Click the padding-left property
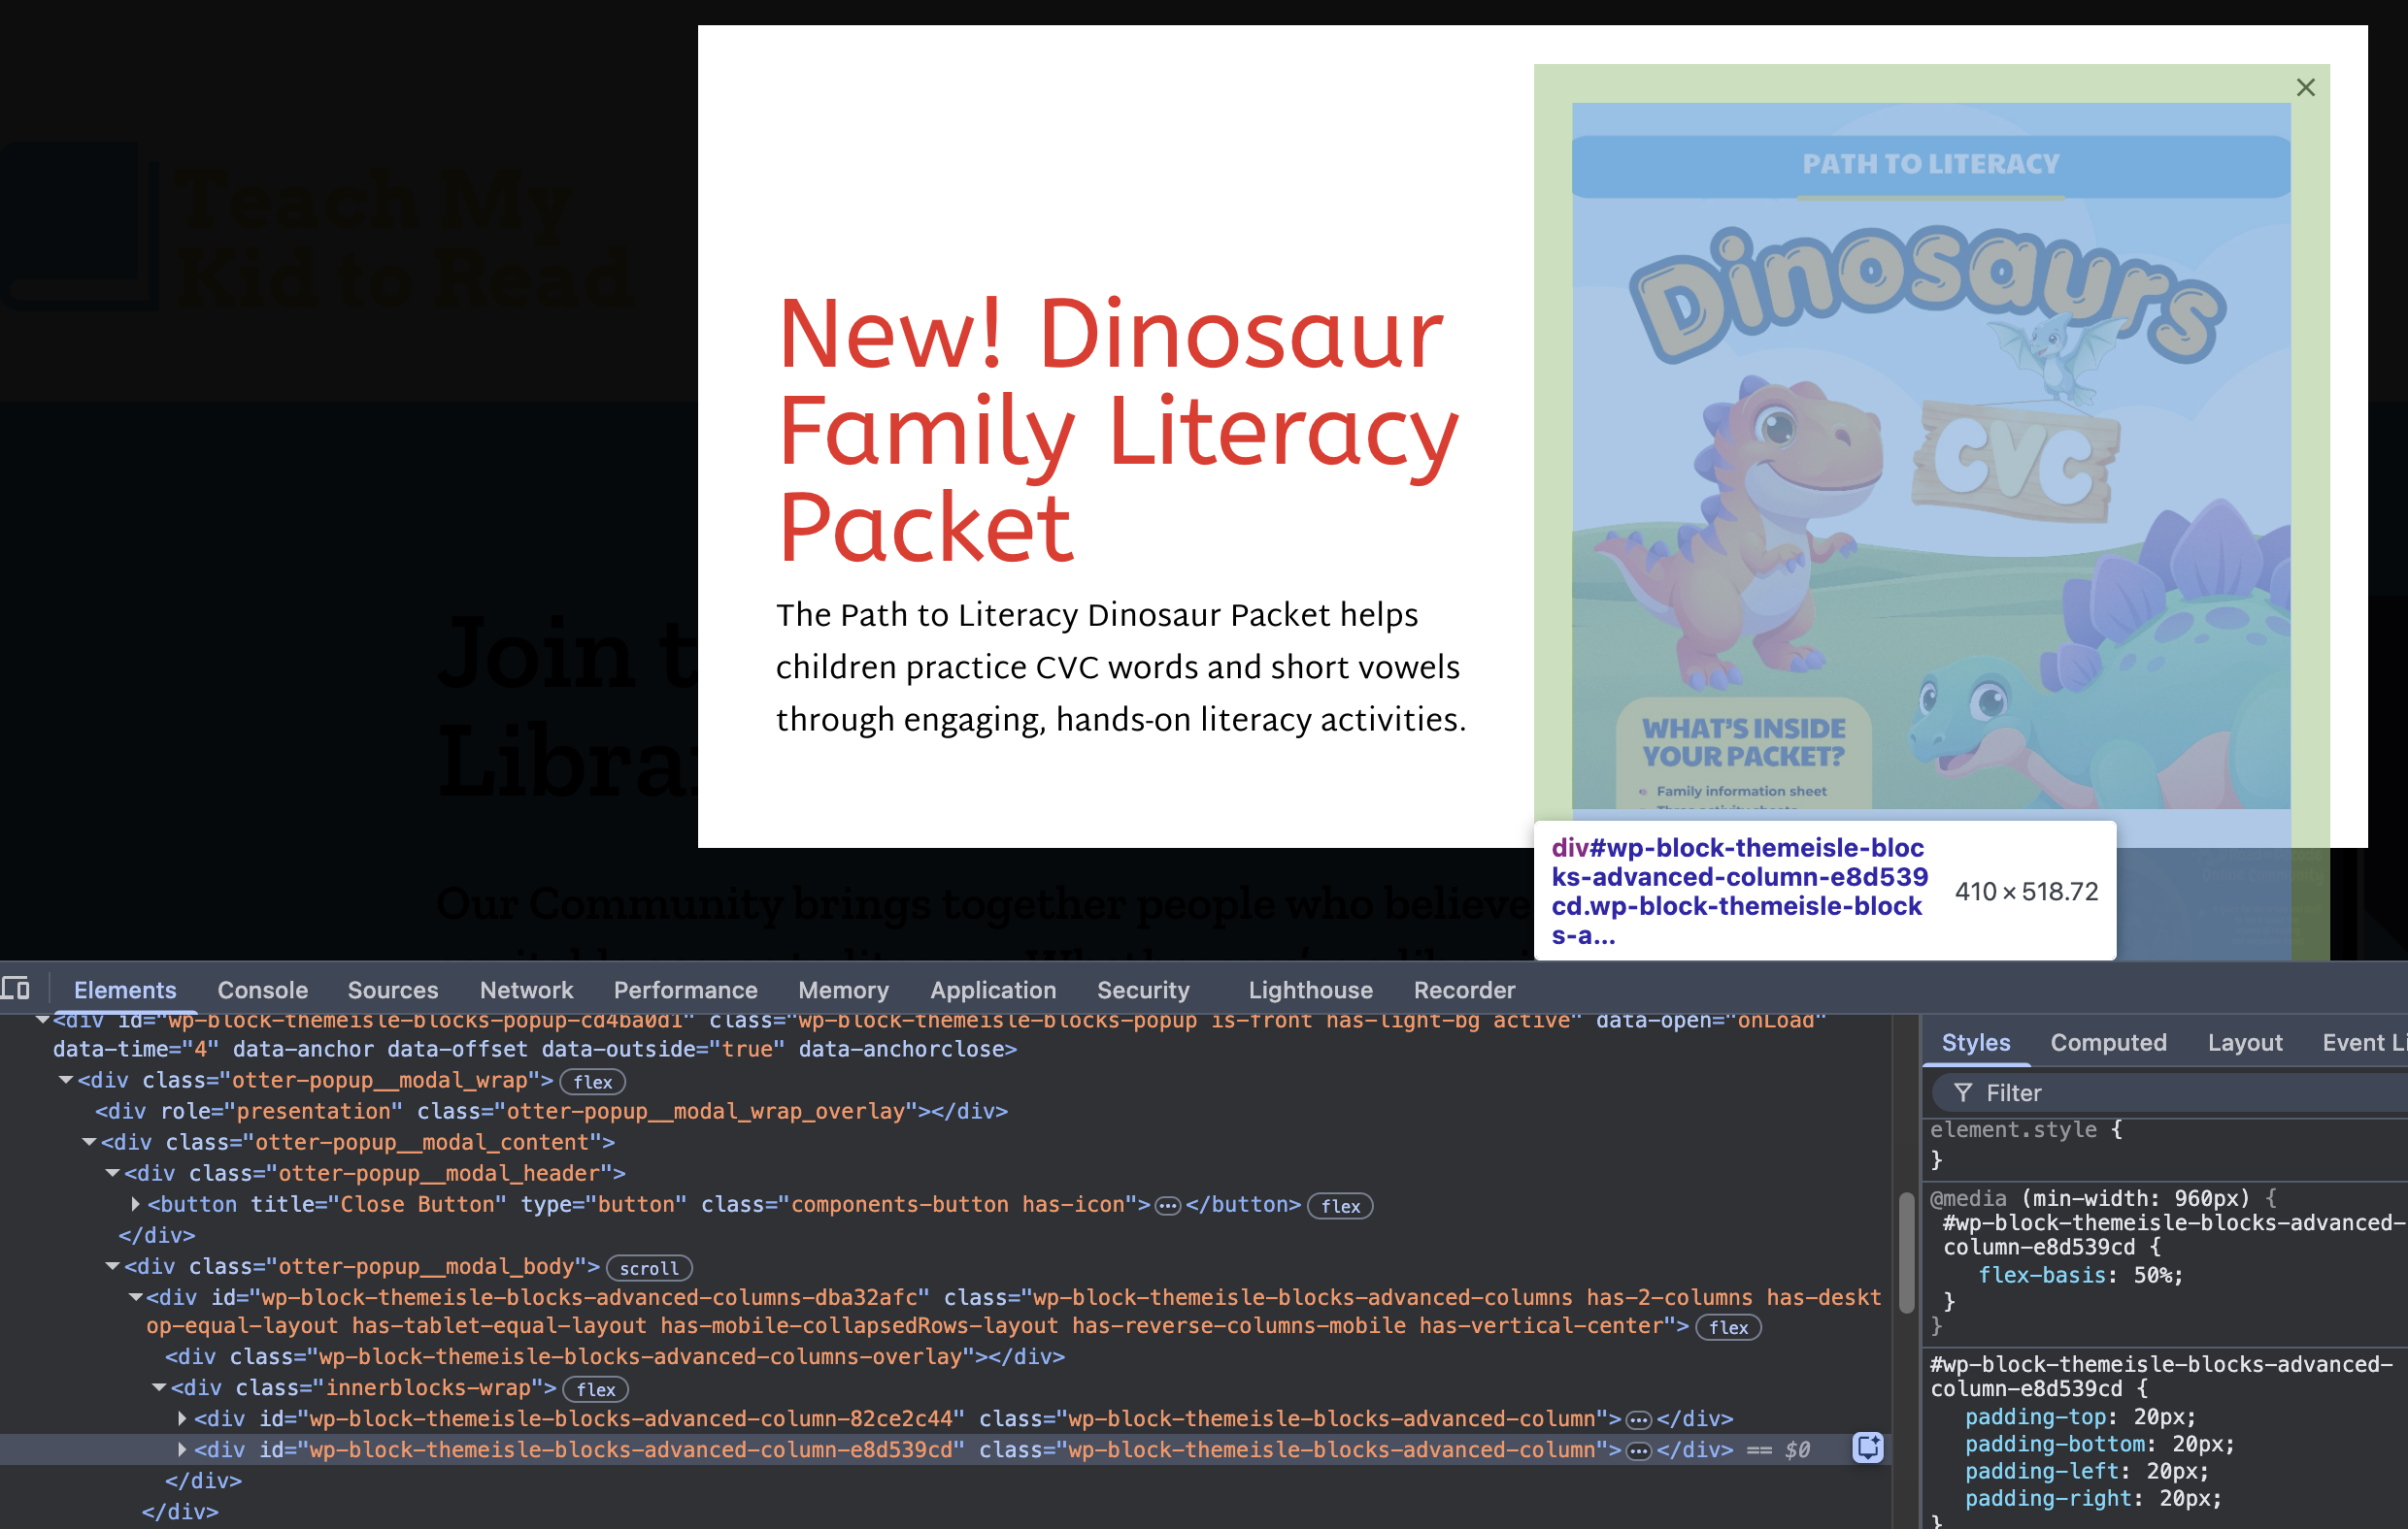The image size is (2408, 1529). pyautogui.click(x=2042, y=1471)
